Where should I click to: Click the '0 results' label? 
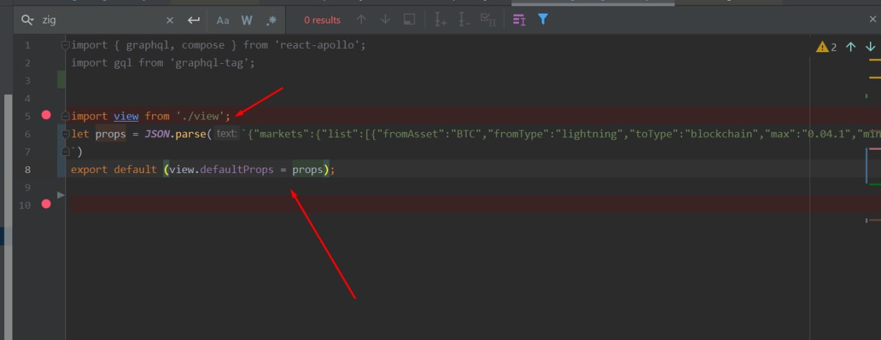coord(323,20)
